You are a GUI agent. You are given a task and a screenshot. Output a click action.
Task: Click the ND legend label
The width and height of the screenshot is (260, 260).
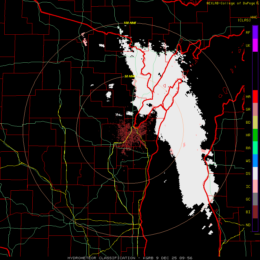pos(248,225)
